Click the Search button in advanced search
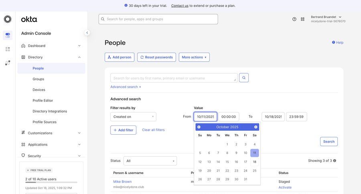 click(329, 141)
